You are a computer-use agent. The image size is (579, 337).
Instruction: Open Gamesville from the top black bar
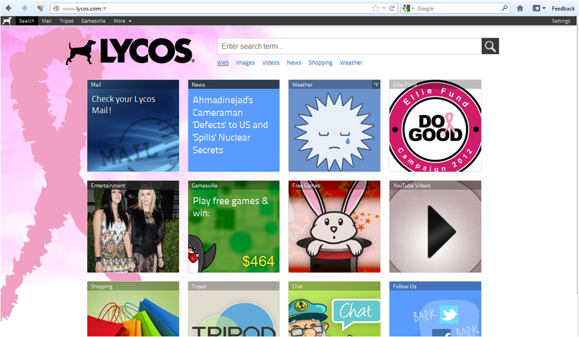93,21
